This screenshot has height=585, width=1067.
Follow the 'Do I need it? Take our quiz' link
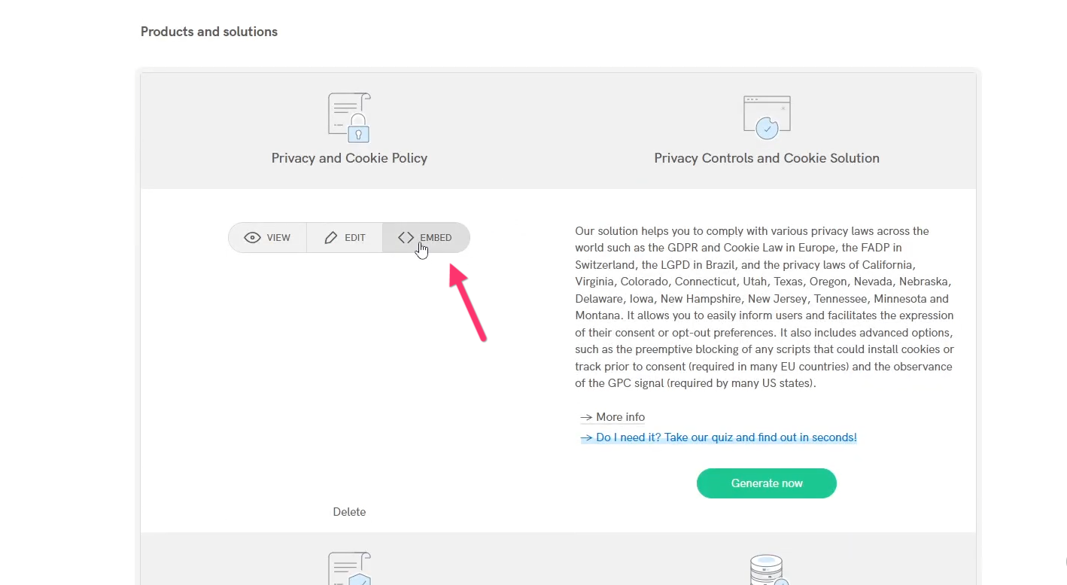pyautogui.click(x=719, y=437)
